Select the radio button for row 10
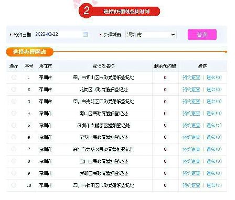Viewport: 235px width, 200px height. tap(14, 185)
